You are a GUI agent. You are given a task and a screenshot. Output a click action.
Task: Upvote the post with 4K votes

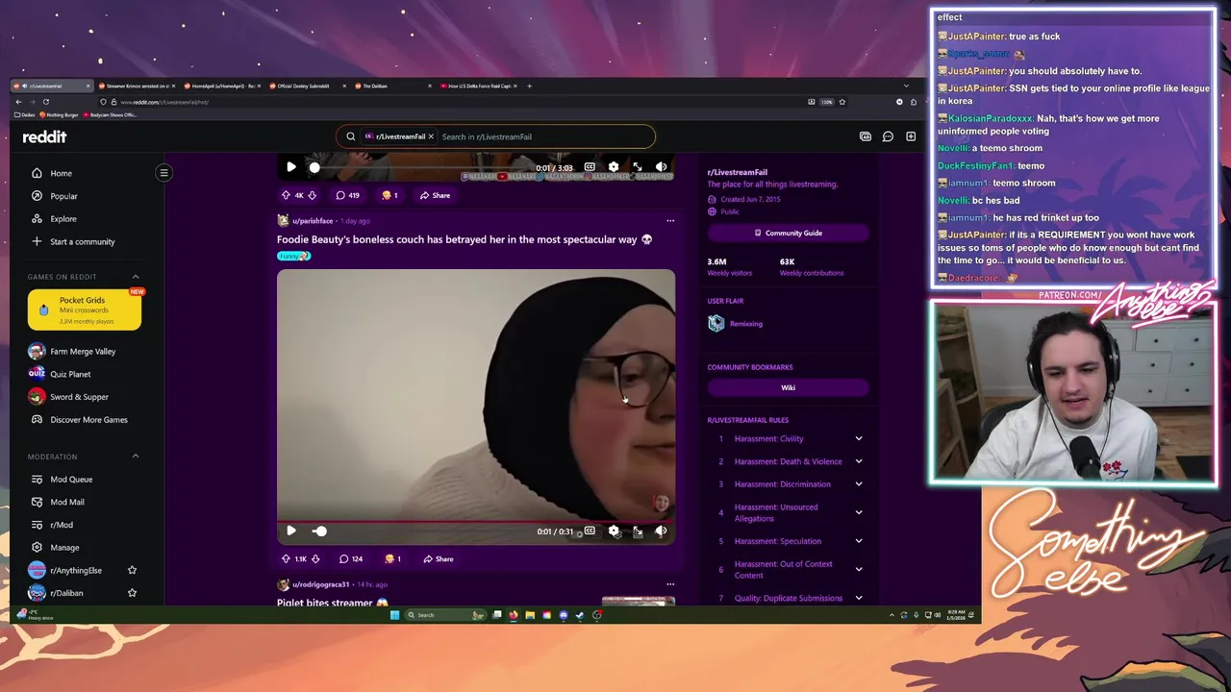286,195
